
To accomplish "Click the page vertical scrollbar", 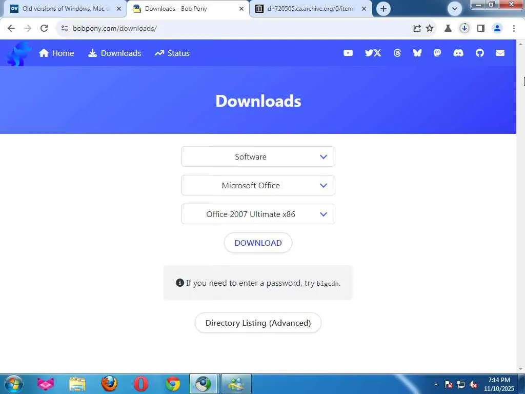I will (521, 206).
